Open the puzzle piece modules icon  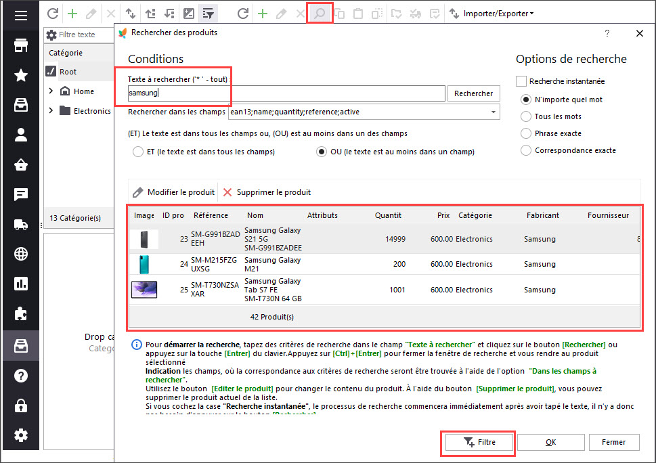pos(21,313)
